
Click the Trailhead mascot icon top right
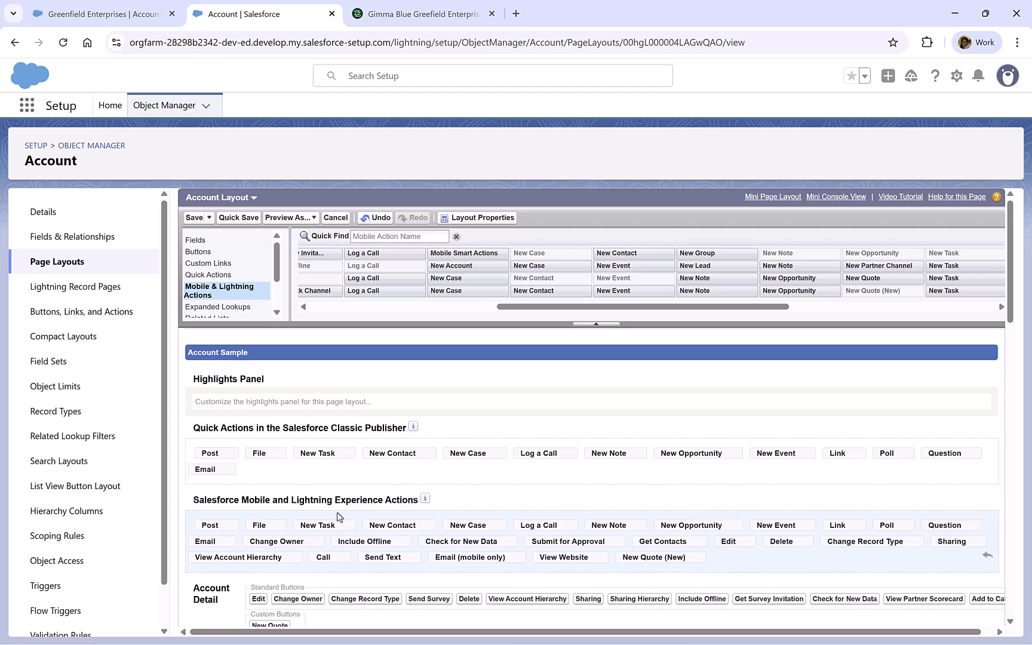pyautogui.click(x=1008, y=75)
